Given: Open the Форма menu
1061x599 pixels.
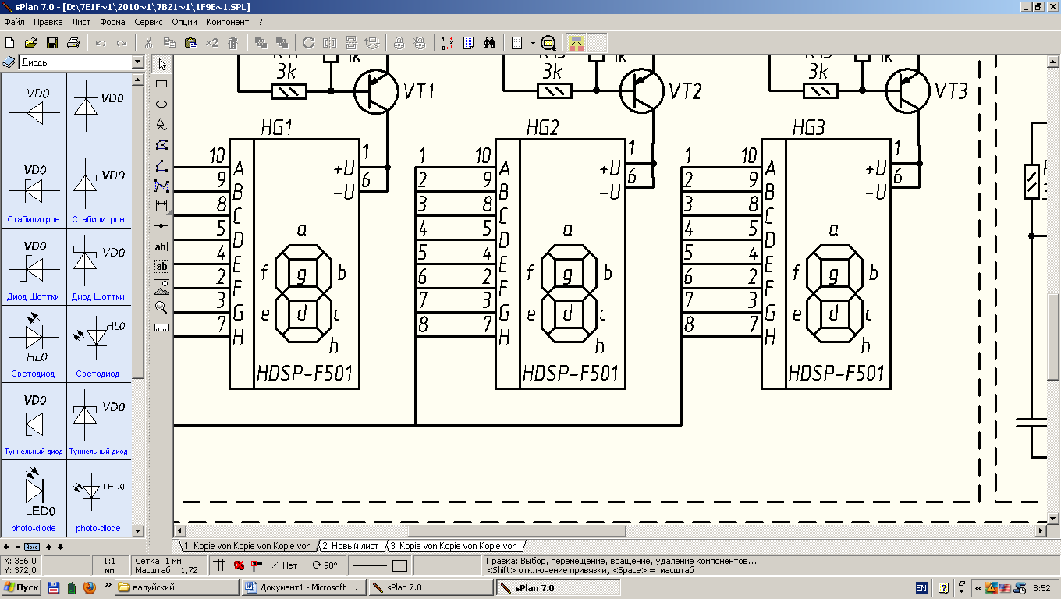Looking at the screenshot, I should [113, 22].
